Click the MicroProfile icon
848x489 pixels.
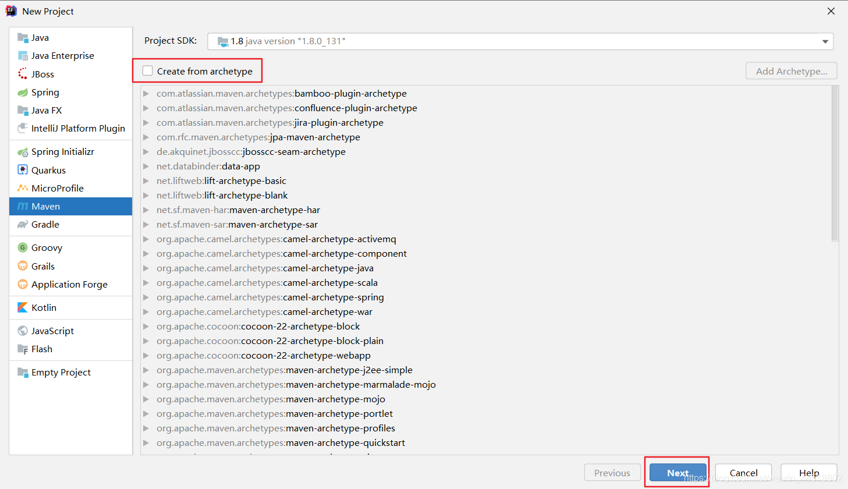click(x=23, y=188)
